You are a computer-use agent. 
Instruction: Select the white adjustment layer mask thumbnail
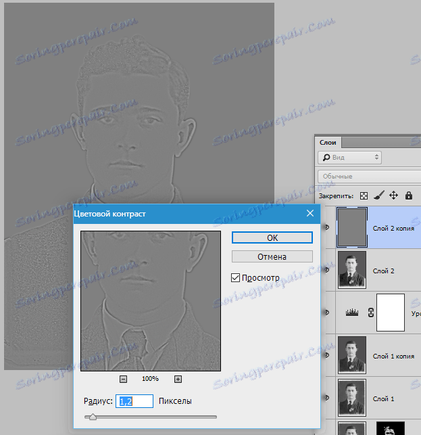tap(391, 313)
